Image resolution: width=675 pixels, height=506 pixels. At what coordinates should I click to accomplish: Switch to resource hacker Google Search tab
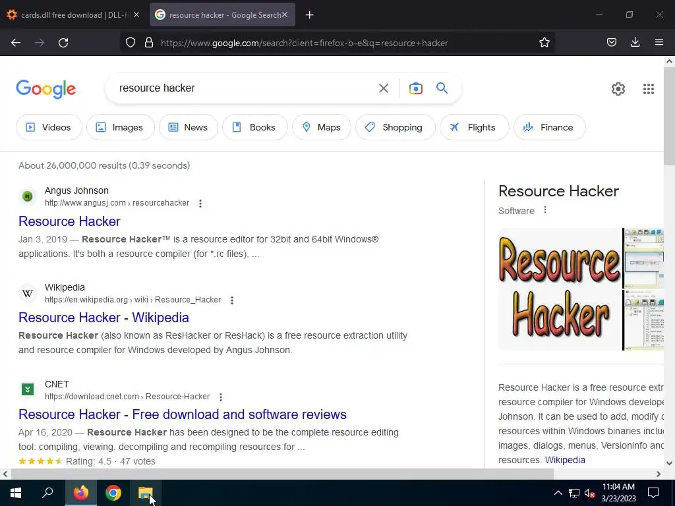click(222, 14)
